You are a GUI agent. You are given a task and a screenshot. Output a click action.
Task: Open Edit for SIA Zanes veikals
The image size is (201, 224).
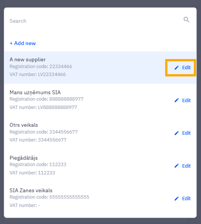[x=183, y=198]
